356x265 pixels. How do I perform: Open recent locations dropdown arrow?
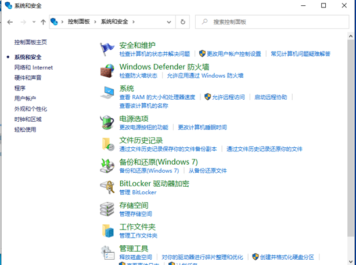tap(34, 22)
